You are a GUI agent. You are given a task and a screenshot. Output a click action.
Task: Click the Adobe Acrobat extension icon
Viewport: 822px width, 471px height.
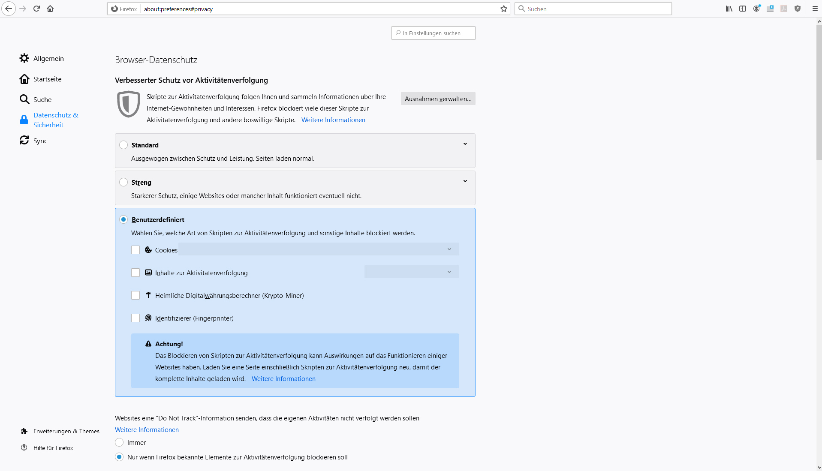784,9
